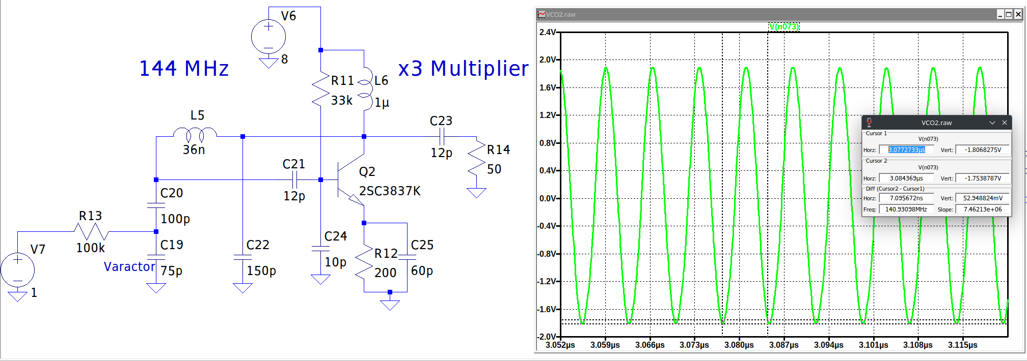
Task: Maximize the VCO2.raw waveform window
Action: click(x=1009, y=14)
